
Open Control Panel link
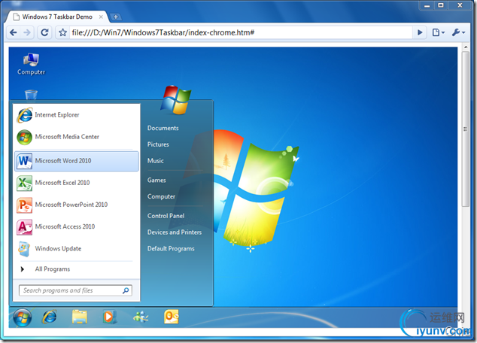(x=166, y=216)
